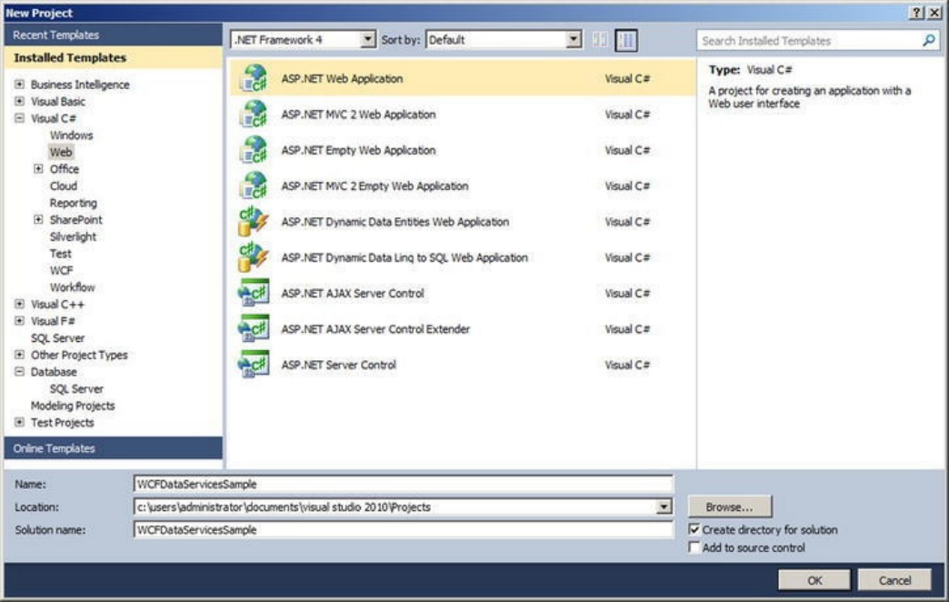Collapse the Visual C# node
This screenshot has width=949, height=602.
(19, 118)
